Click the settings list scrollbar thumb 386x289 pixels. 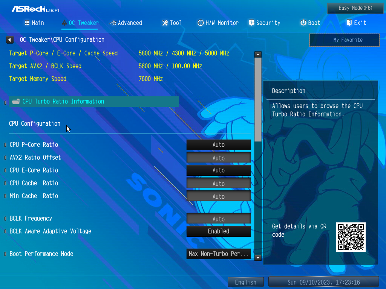[x=258, y=99]
